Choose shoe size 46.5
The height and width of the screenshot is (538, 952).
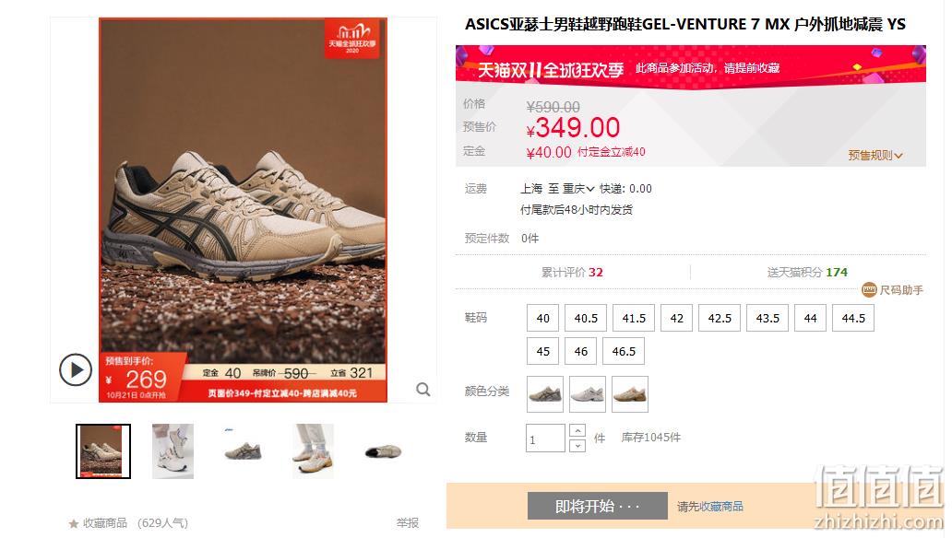(x=624, y=351)
